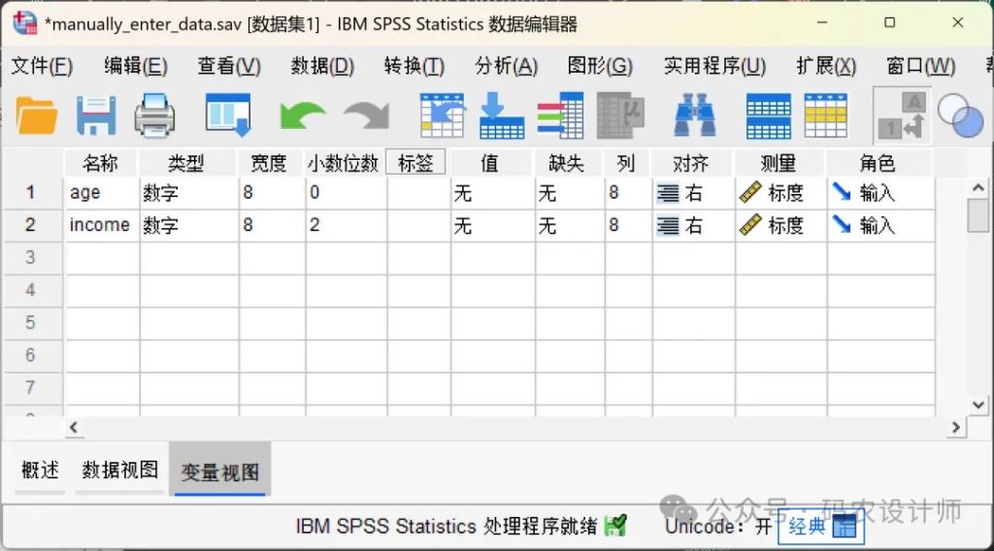Switch to the 数据视图 tab
This screenshot has width=994, height=551.
pos(119,470)
